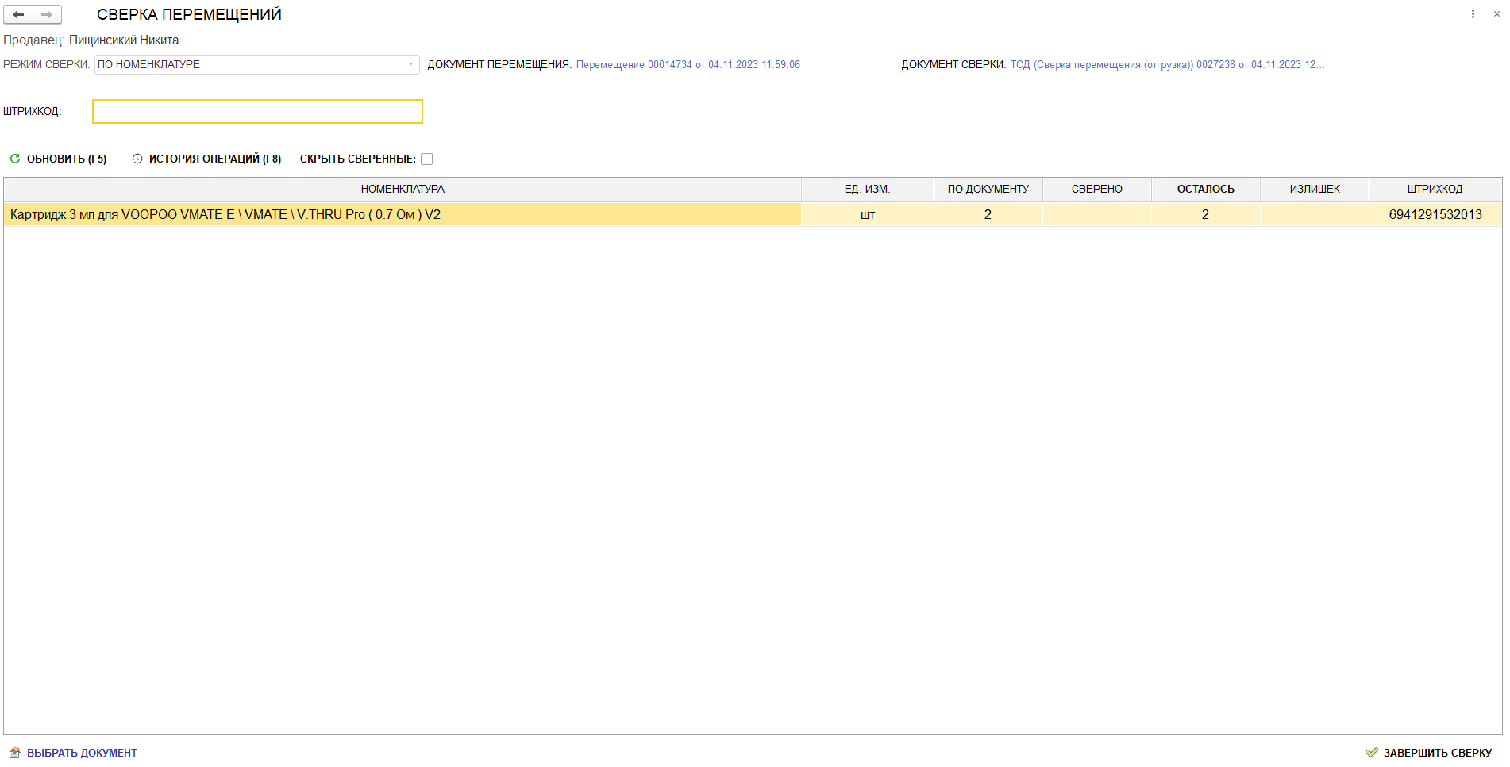Screen dimensions: 1510x767
Task: Toggle the hide reconciled items checkbox
Action: click(426, 159)
